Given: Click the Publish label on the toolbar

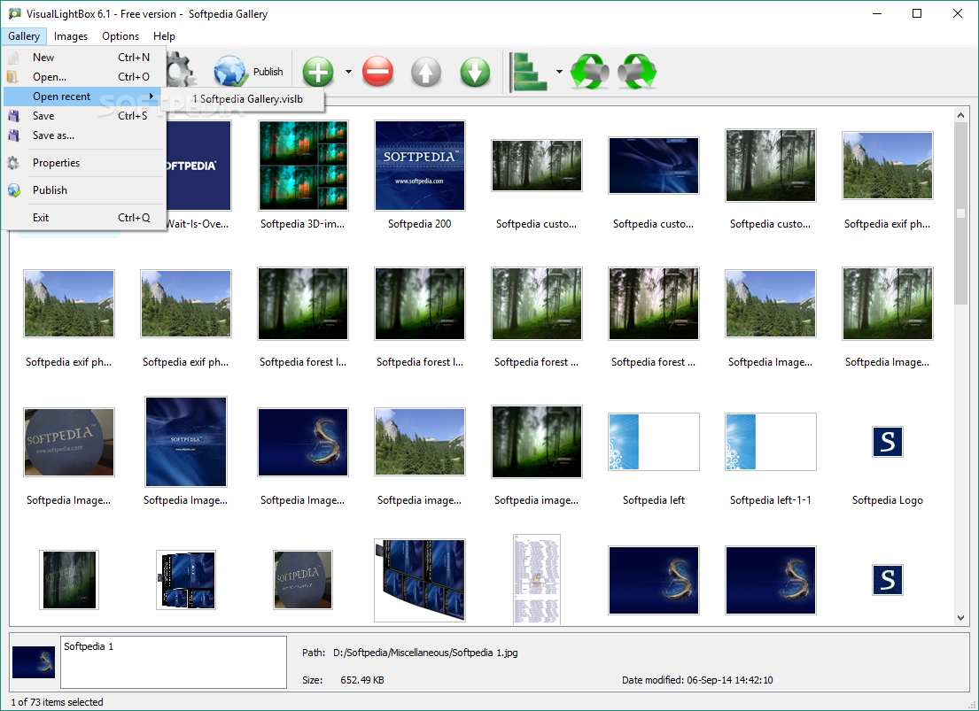Looking at the screenshot, I should (x=268, y=72).
